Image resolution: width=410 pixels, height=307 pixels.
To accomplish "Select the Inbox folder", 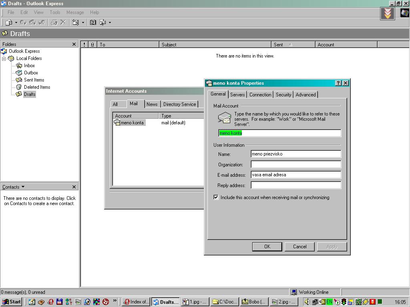I will (x=29, y=66).
